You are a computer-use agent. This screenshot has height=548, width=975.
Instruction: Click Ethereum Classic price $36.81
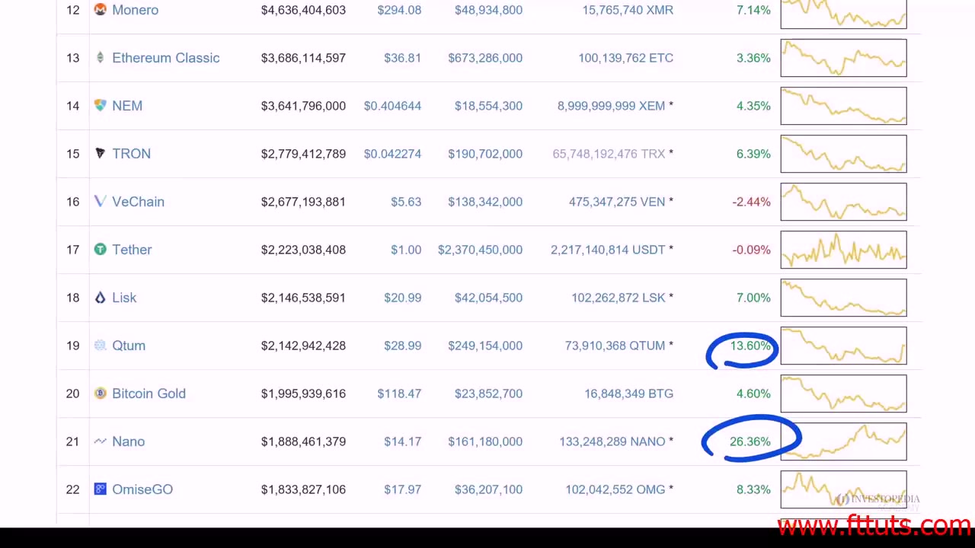pos(402,58)
